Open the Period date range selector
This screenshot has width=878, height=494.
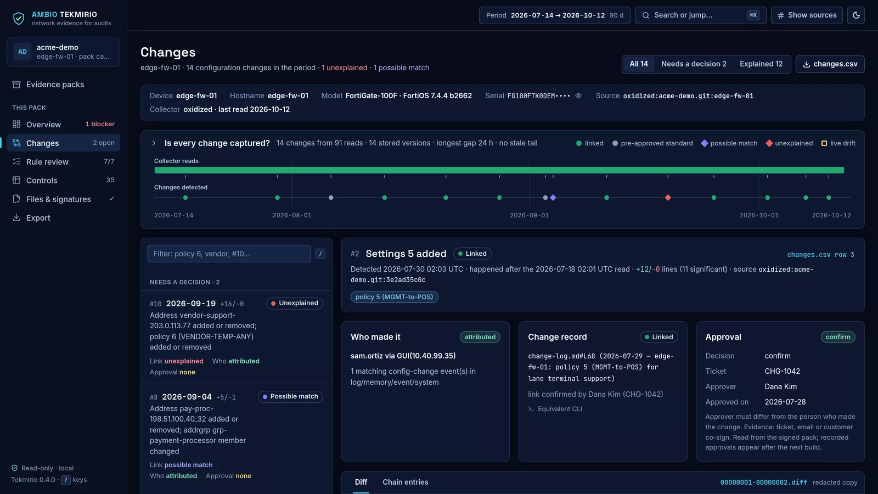point(554,15)
